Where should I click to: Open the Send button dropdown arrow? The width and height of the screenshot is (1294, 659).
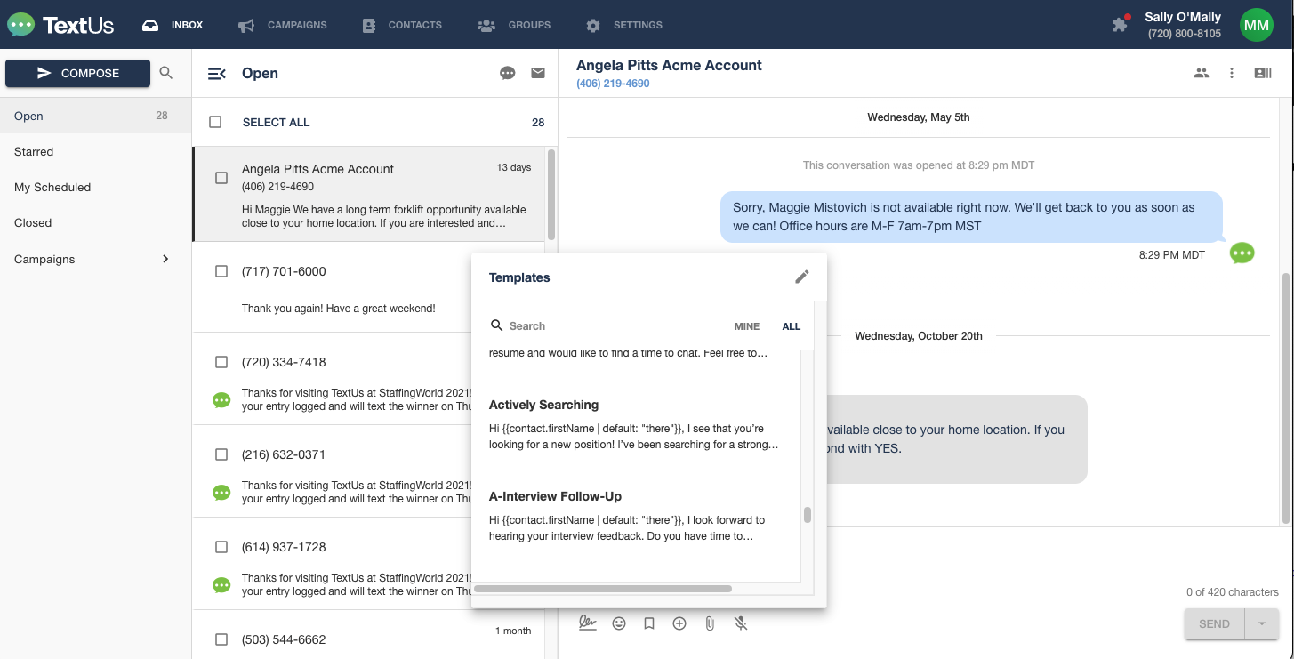(1261, 623)
